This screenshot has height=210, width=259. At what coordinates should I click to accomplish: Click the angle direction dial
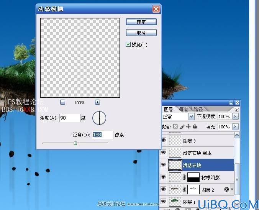point(99,118)
